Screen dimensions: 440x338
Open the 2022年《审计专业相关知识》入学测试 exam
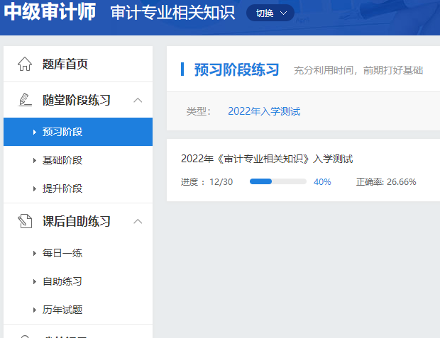point(267,159)
